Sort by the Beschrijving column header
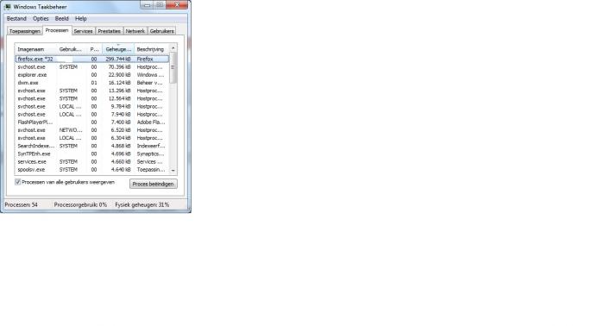The height and width of the screenshot is (326, 604). tap(152, 49)
